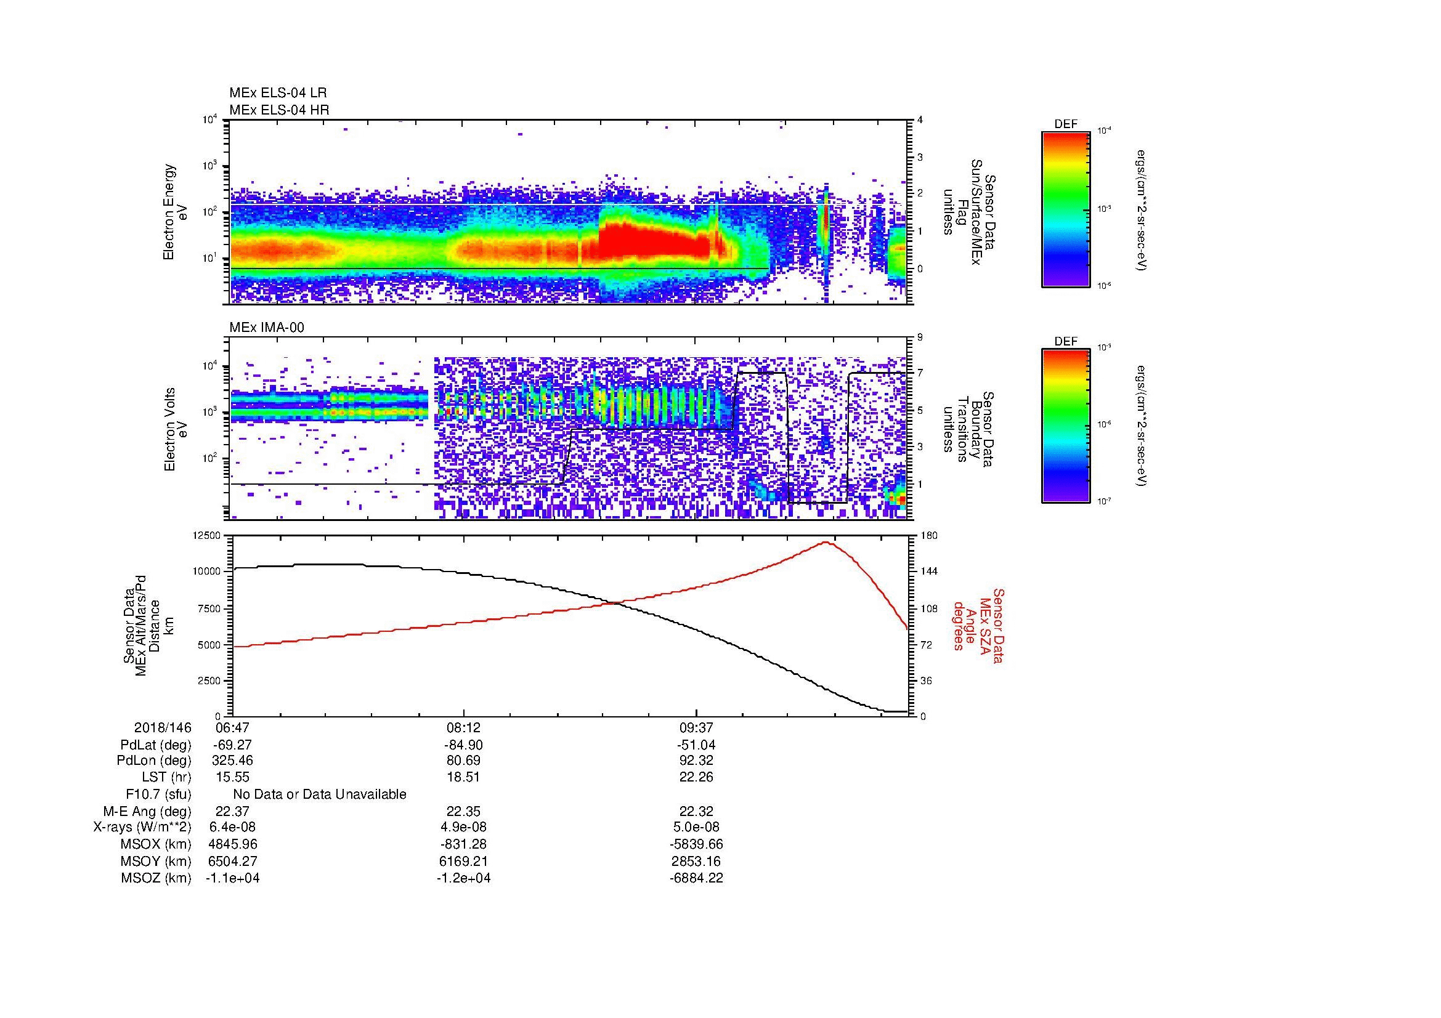Image resolution: width=1441 pixels, height=1018 pixels.
Task: Select 'No Data or Data Unavailable' text
Action: pyautogui.click(x=320, y=794)
